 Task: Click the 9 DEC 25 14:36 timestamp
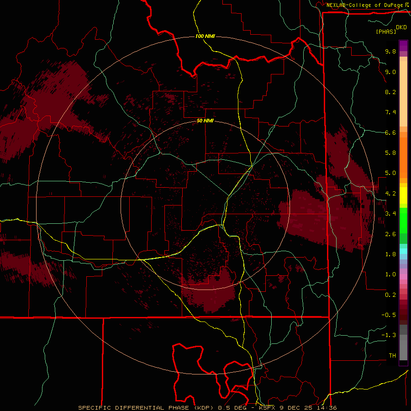(x=308, y=408)
